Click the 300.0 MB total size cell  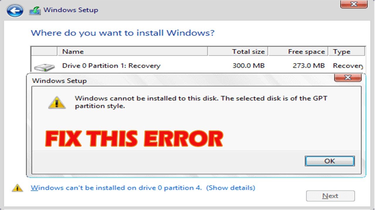point(248,66)
